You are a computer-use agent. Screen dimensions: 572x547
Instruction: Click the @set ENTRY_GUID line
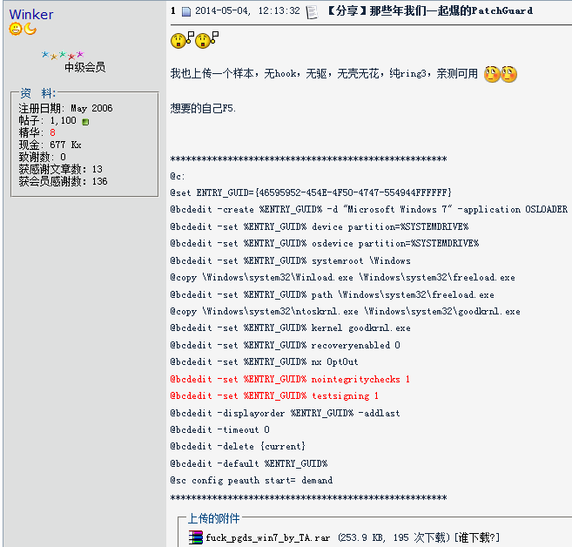tap(311, 192)
